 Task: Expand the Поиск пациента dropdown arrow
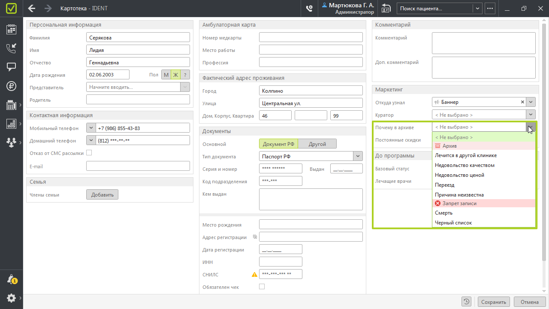(x=477, y=8)
